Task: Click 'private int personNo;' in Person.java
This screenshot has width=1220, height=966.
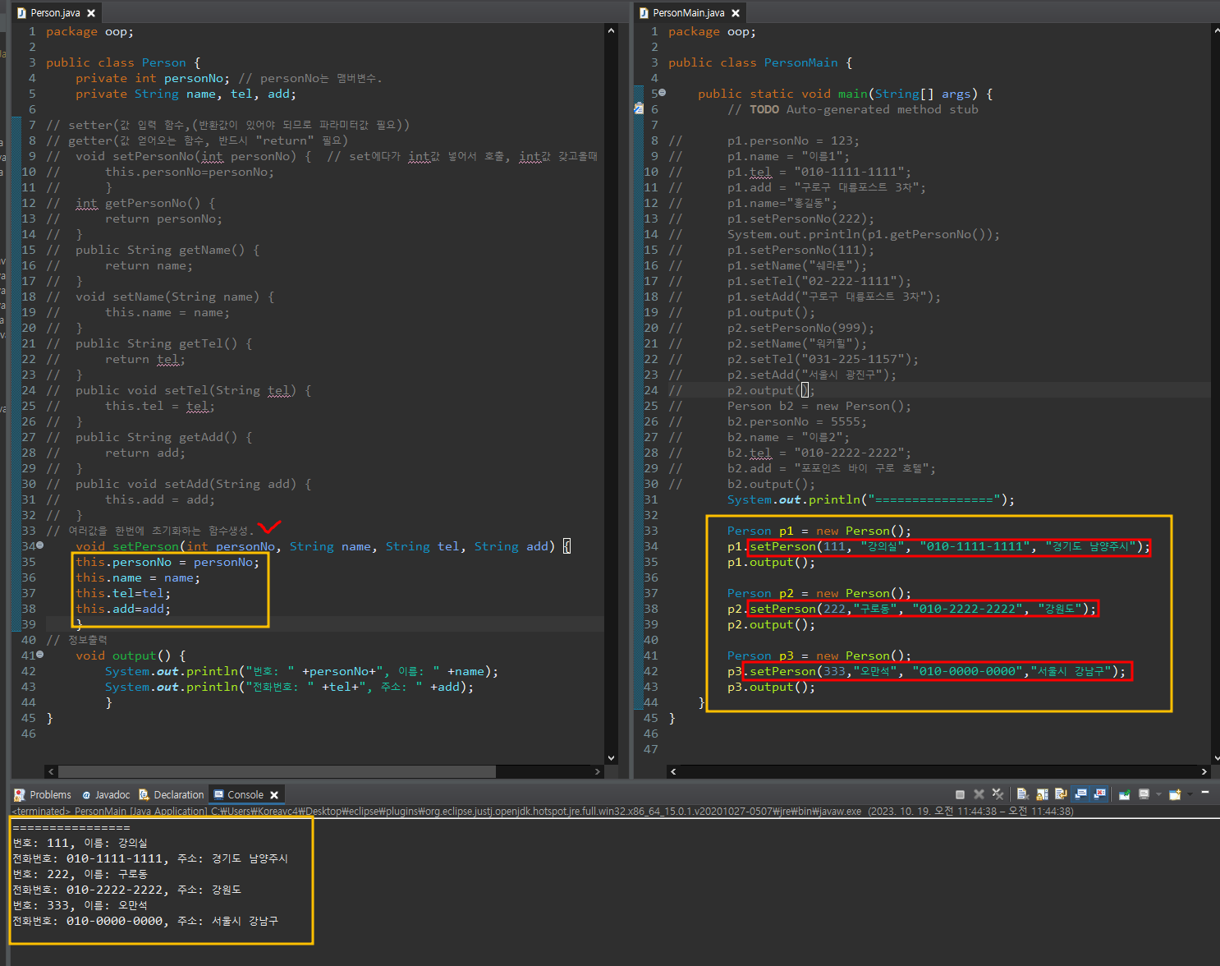Action: point(153,78)
